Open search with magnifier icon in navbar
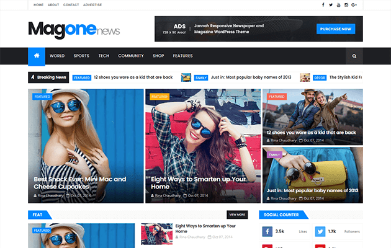The image size is (391, 248). click(x=354, y=56)
